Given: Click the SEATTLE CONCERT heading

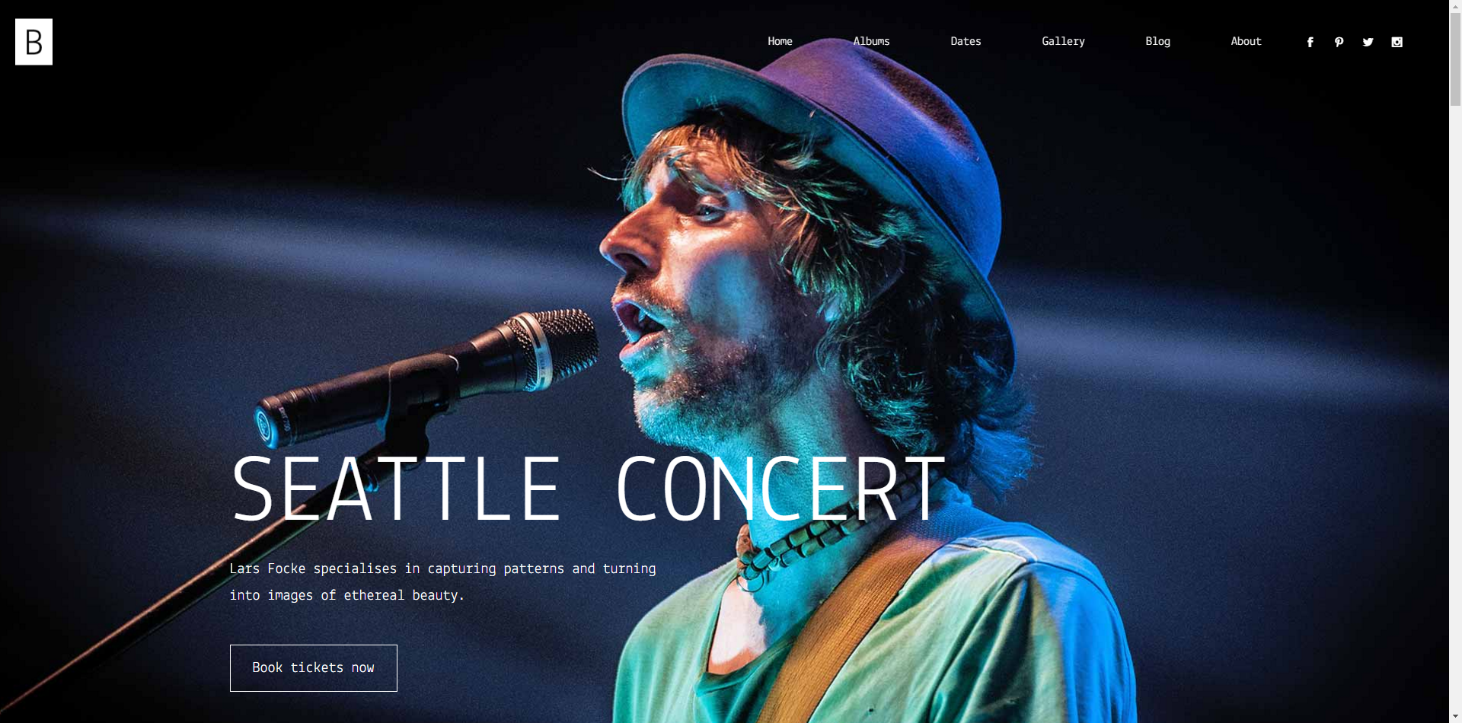Looking at the screenshot, I should tap(589, 489).
